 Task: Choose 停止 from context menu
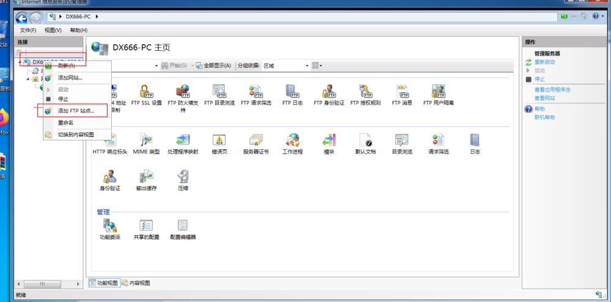click(x=77, y=99)
